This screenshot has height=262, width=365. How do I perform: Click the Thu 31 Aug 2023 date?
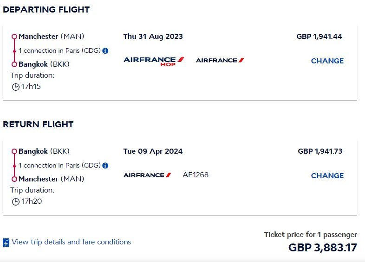pyautogui.click(x=153, y=37)
